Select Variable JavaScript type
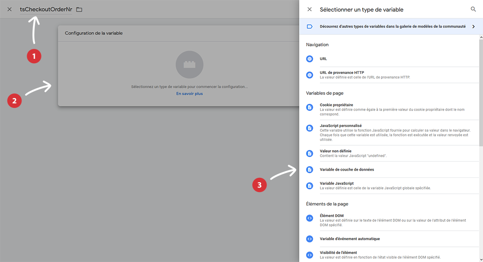The image size is (483, 262). pyautogui.click(x=393, y=186)
